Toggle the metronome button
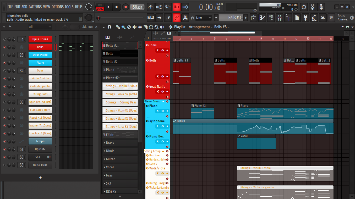Screen dimensions: 355x199 (x=150, y=7)
